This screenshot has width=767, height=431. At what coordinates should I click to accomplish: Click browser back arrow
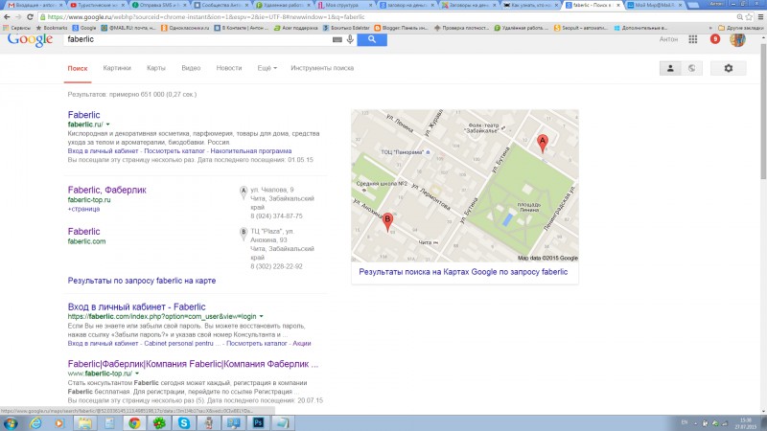point(7,16)
